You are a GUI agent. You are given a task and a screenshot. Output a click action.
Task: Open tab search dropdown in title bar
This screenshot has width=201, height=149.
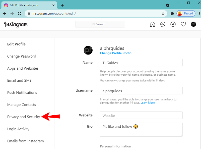click(168, 5)
